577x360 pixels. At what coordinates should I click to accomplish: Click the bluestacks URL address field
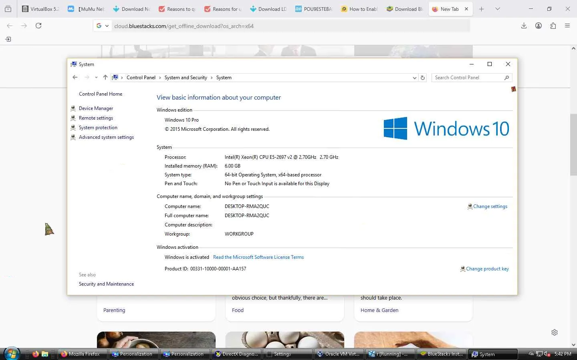(x=291, y=26)
